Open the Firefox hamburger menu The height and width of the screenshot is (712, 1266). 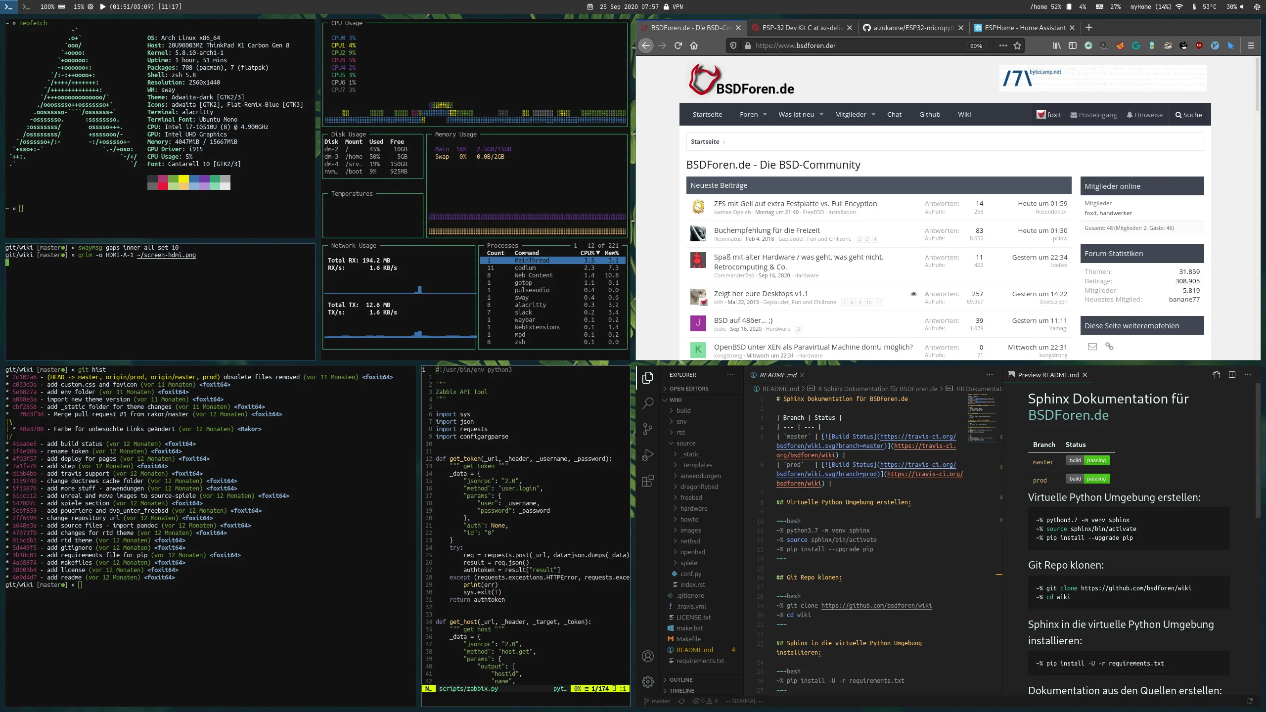tap(1251, 45)
